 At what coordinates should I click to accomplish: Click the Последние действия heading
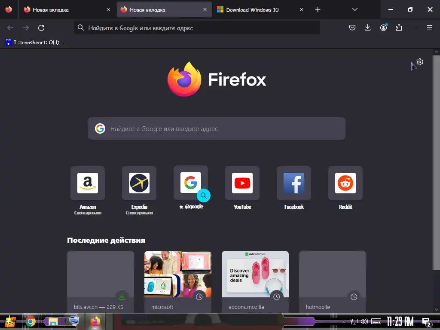coord(106,240)
